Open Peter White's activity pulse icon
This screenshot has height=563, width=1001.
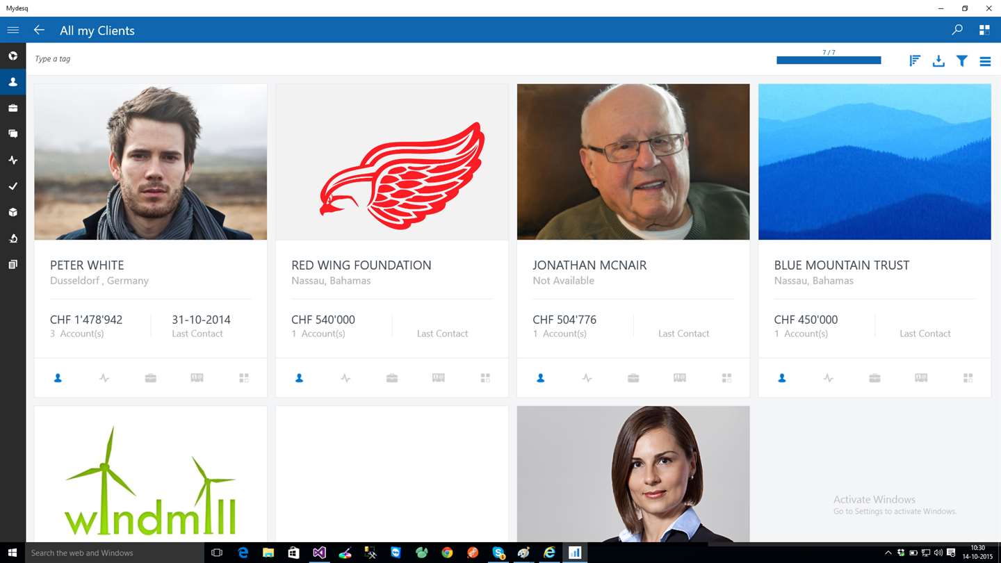coord(104,378)
